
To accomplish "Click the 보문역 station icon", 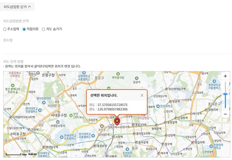I will tap(170, 102).
